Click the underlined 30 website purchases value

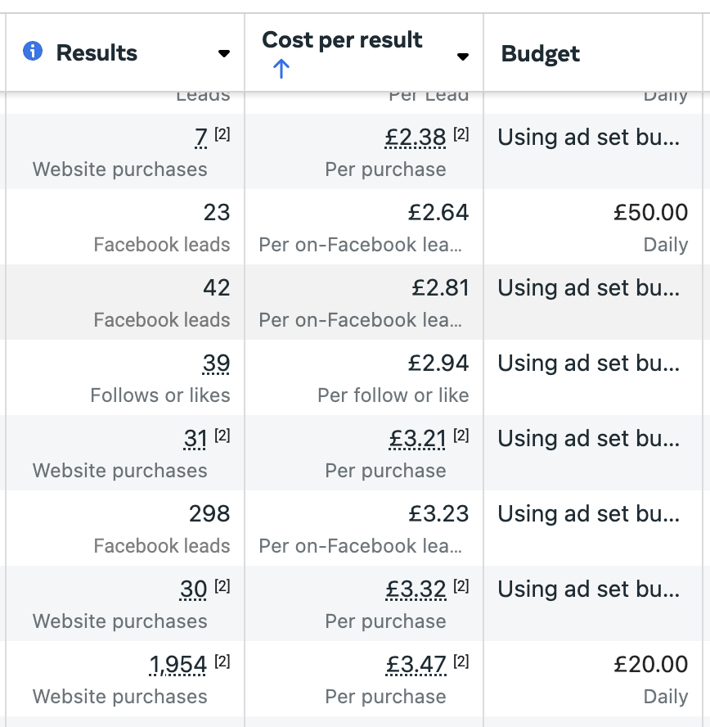(193, 589)
